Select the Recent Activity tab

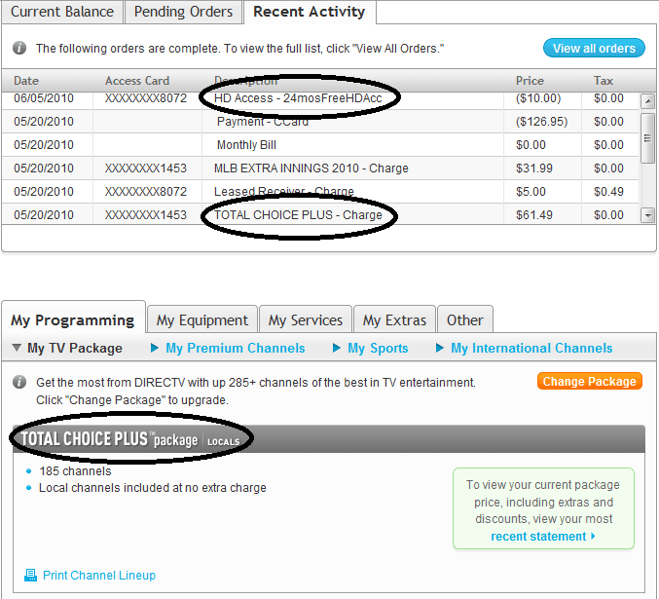[310, 12]
